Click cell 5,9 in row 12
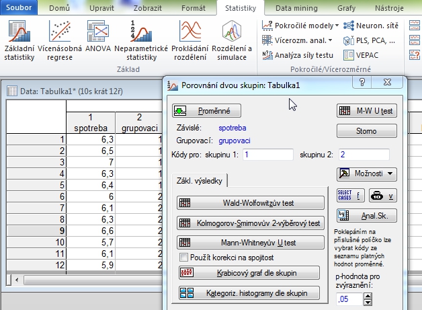 pos(91,266)
